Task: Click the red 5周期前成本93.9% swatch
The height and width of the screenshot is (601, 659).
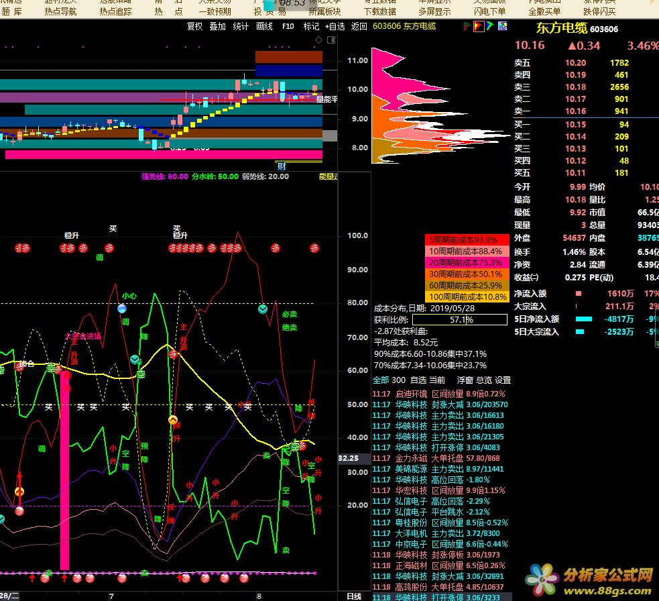Action: click(467, 239)
